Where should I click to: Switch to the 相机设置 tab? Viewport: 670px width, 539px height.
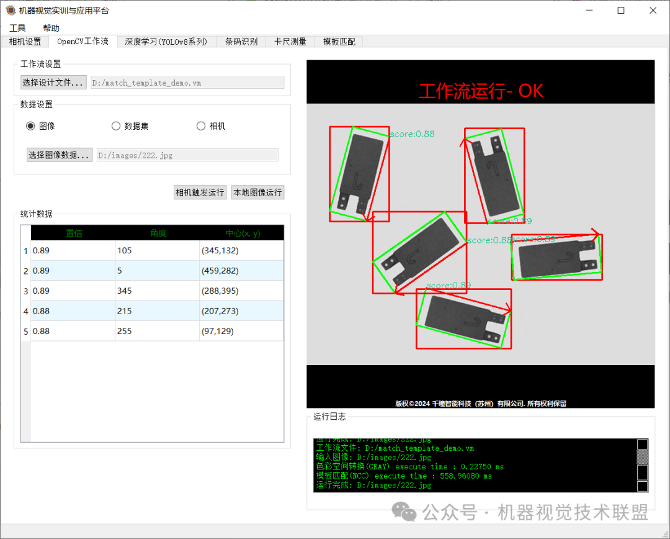25,42
